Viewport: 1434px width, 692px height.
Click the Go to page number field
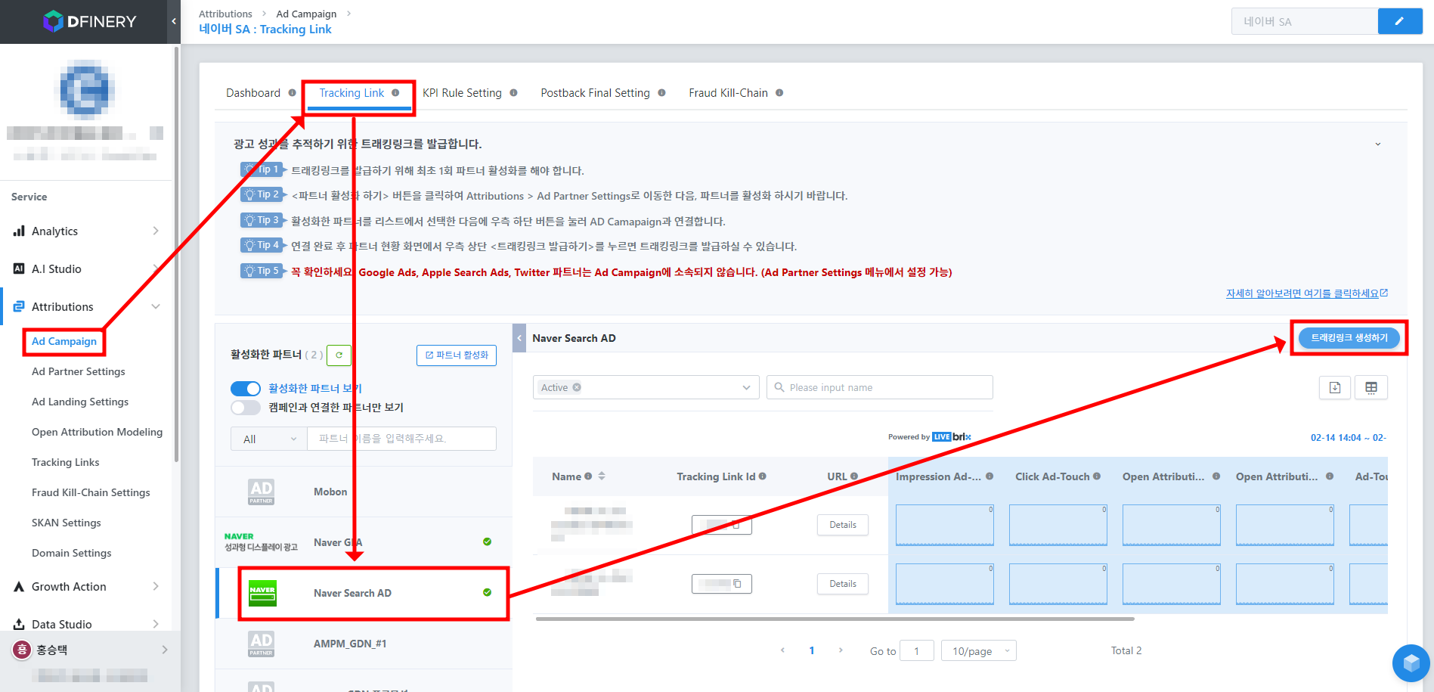pos(917,651)
